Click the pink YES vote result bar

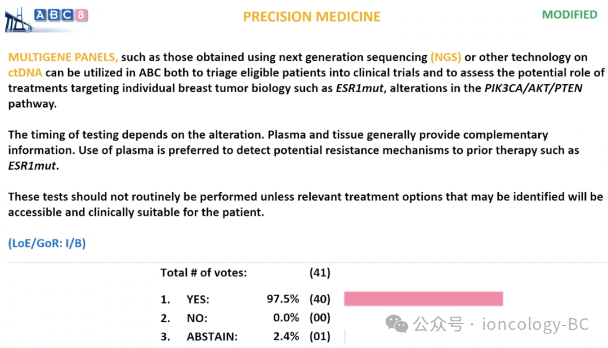click(x=423, y=299)
